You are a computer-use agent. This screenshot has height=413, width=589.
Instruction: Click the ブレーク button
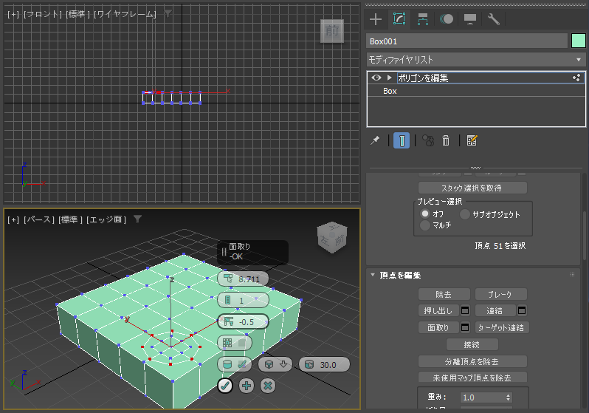(x=500, y=294)
